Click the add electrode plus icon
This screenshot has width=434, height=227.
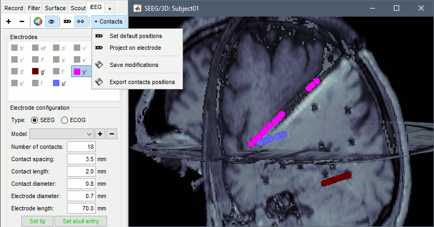(x=9, y=21)
